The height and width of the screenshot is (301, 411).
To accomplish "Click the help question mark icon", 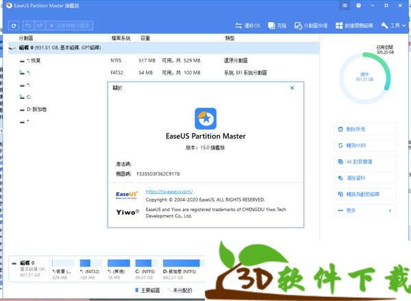I will click(358, 5).
